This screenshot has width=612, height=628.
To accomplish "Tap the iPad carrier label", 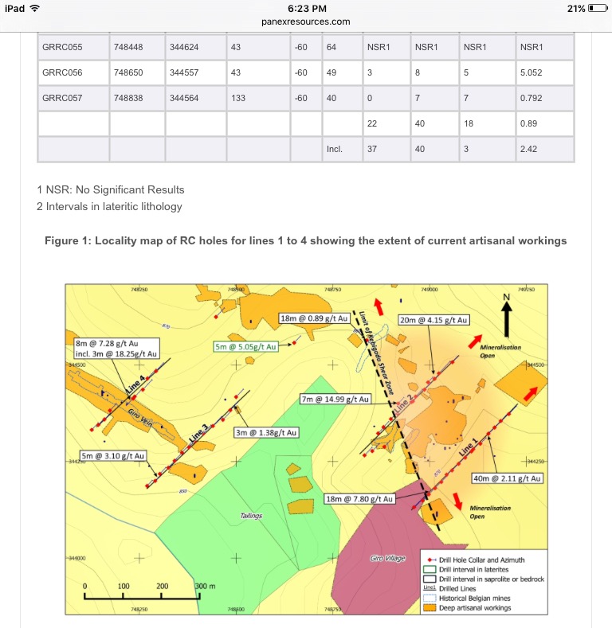I will pyautogui.click(x=15, y=9).
